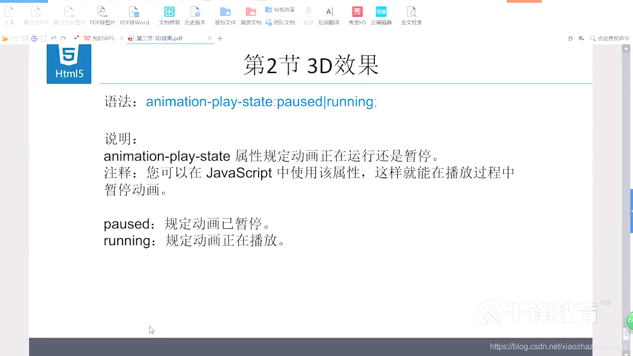Open 漫游文档 roaming documents
The width and height of the screenshot is (633, 356).
pos(251,15)
